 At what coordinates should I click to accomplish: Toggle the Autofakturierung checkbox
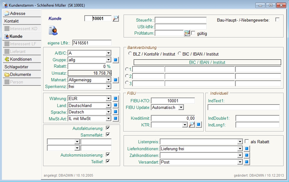(x=108, y=128)
